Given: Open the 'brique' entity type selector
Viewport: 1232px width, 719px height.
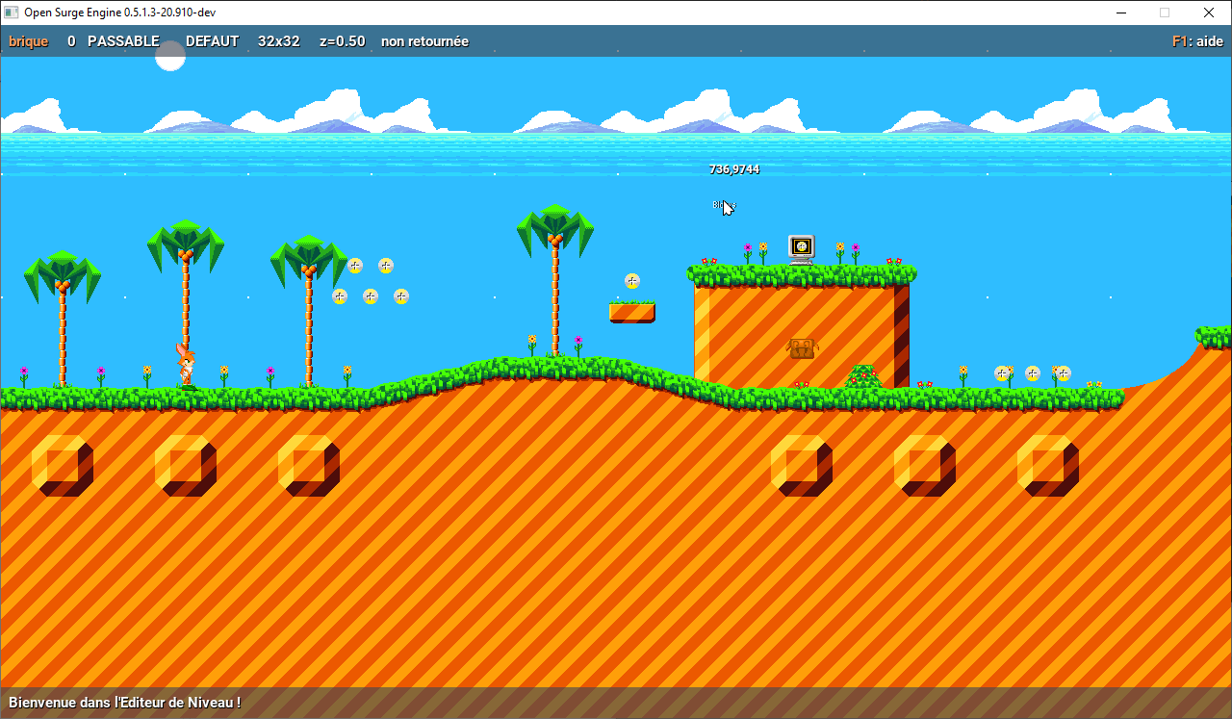Looking at the screenshot, I should pos(28,41).
